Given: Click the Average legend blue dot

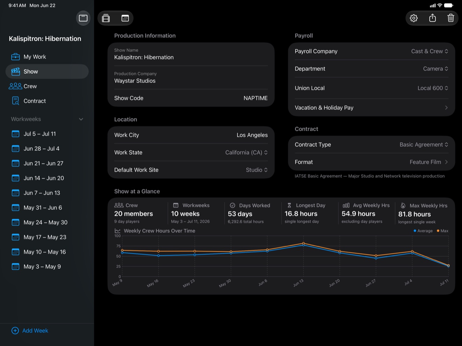Looking at the screenshot, I should click(x=415, y=231).
